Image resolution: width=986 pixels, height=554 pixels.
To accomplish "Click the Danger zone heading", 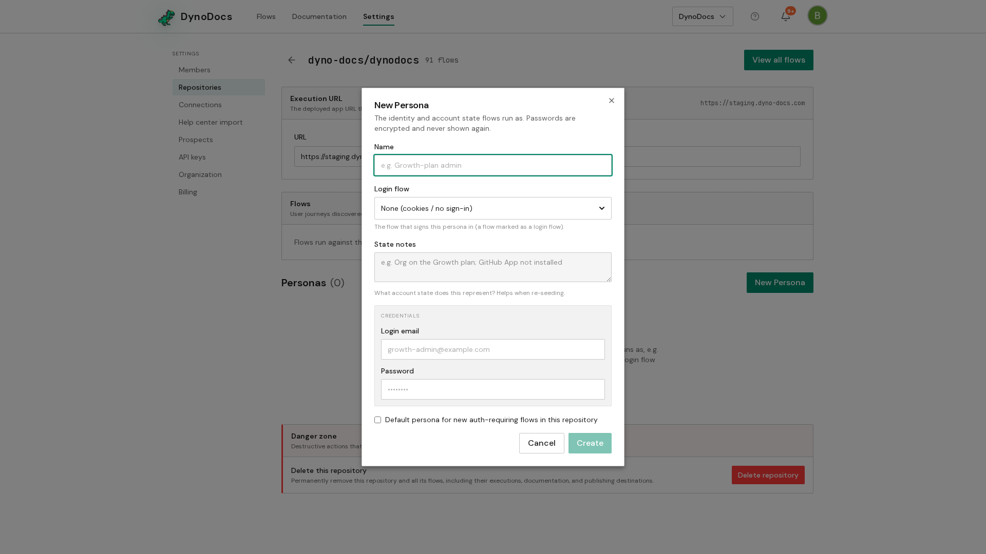I will tap(314, 436).
